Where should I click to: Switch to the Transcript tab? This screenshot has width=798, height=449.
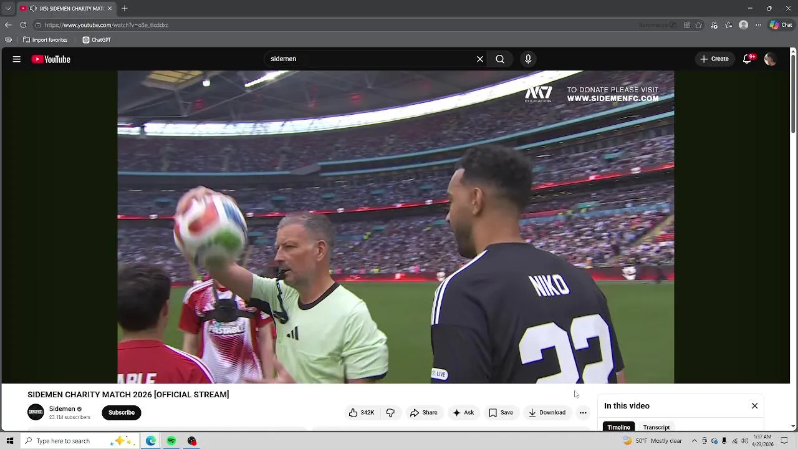click(x=656, y=427)
